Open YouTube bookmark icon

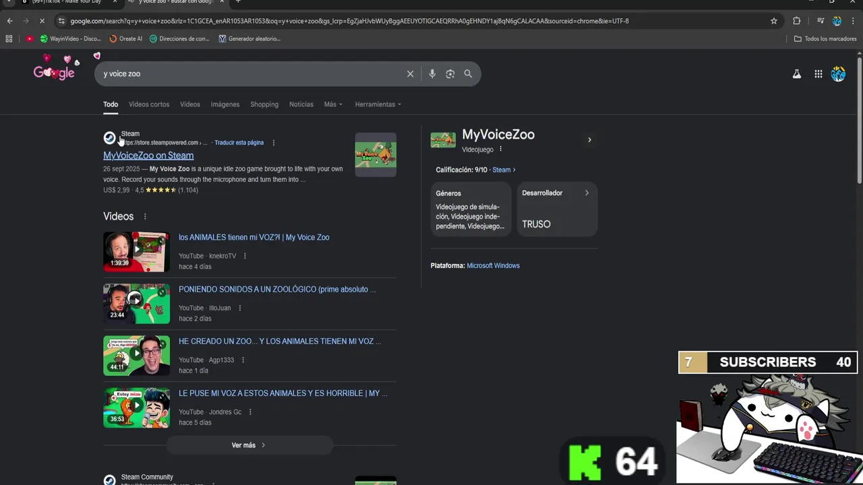[x=29, y=38]
